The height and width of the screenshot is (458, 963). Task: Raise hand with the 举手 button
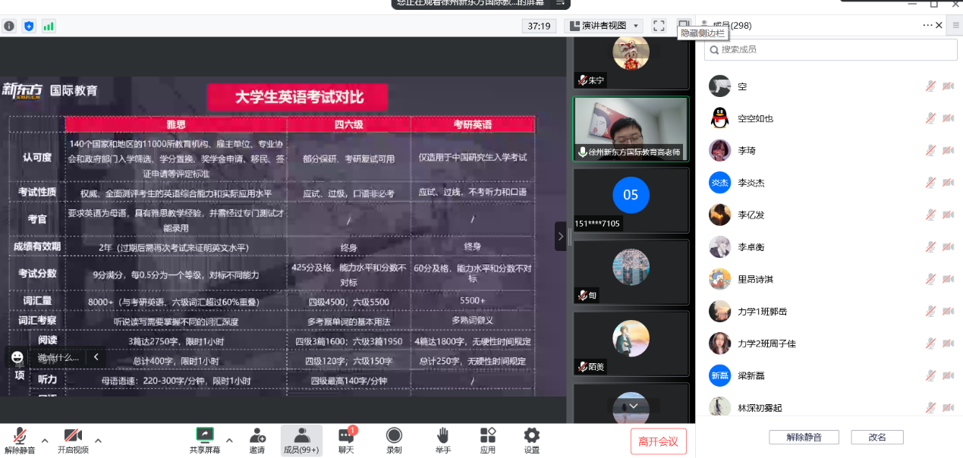tap(443, 440)
